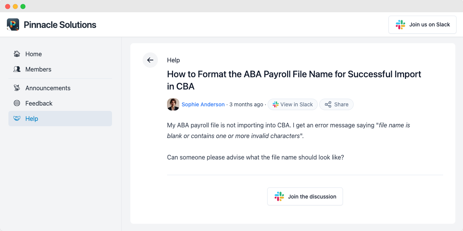Click the share icon next to Share

tap(328, 104)
